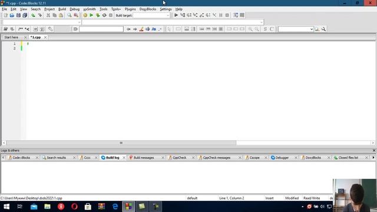Close the 1.cpp editor tab
The width and height of the screenshot is (377, 212).
coord(45,37)
